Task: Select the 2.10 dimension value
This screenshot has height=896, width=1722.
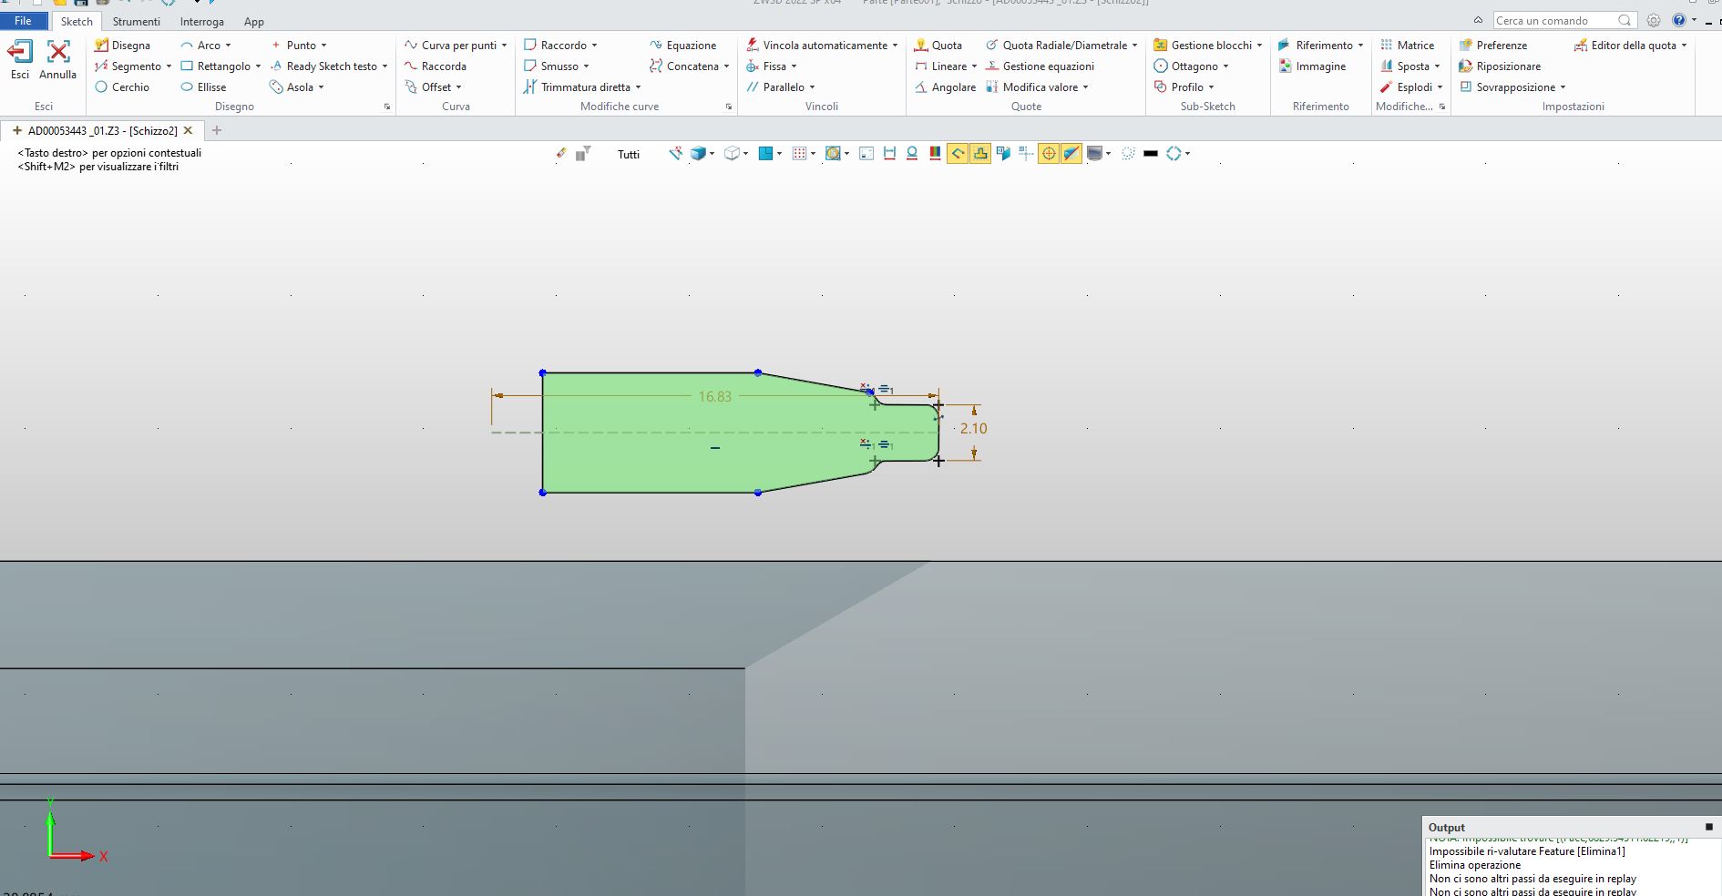Action: (x=973, y=428)
